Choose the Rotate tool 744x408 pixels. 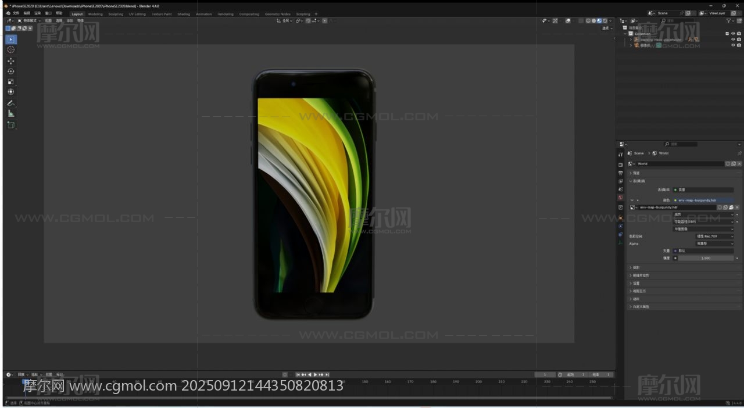click(x=11, y=71)
